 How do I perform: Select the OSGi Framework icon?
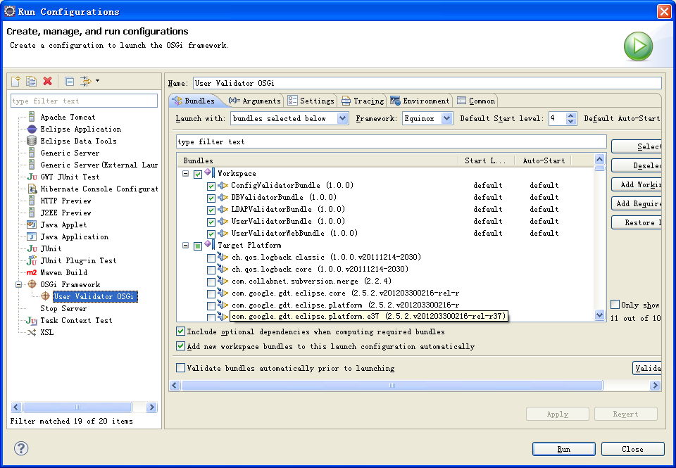point(32,284)
